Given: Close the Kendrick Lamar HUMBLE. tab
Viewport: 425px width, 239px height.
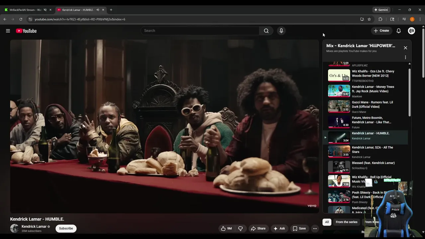Looking at the screenshot, I should click(x=103, y=10).
